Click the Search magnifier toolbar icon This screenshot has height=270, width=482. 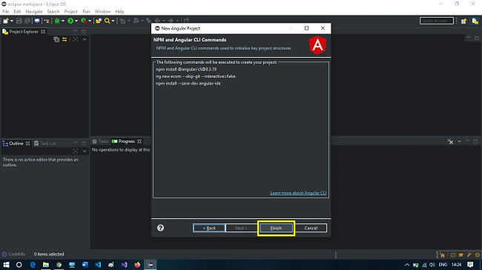pyautogui.click(x=107, y=21)
